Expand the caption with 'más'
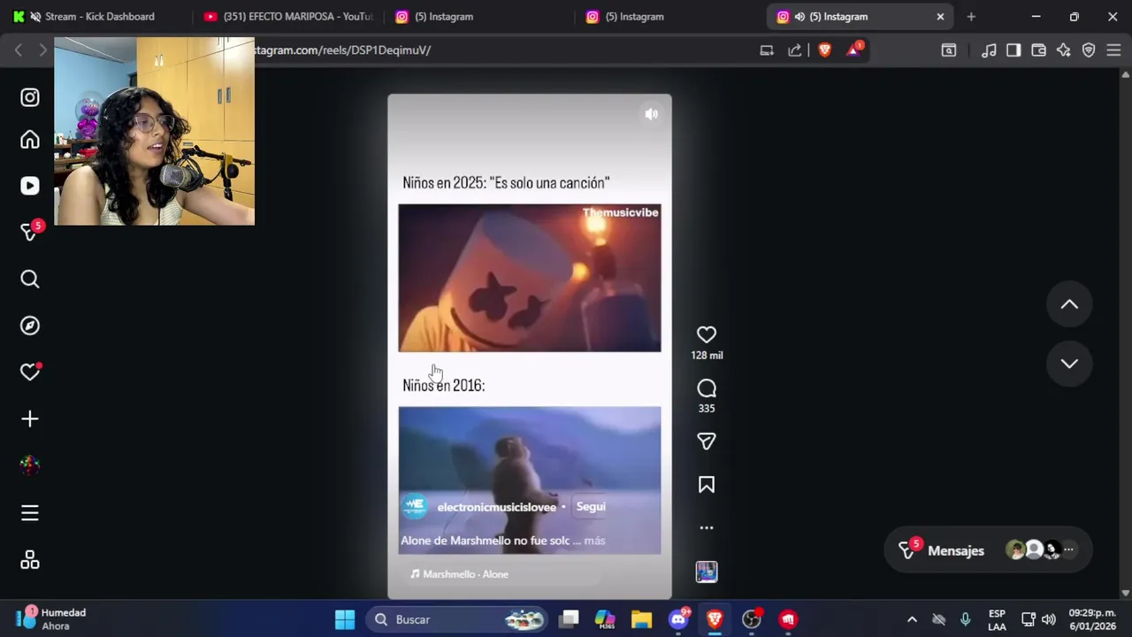1132x637 pixels. tap(594, 541)
